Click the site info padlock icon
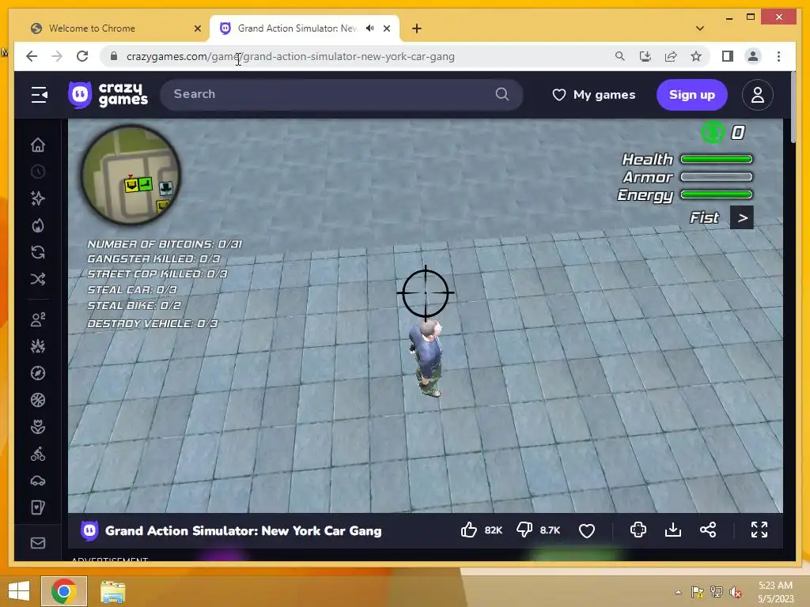 [114, 56]
